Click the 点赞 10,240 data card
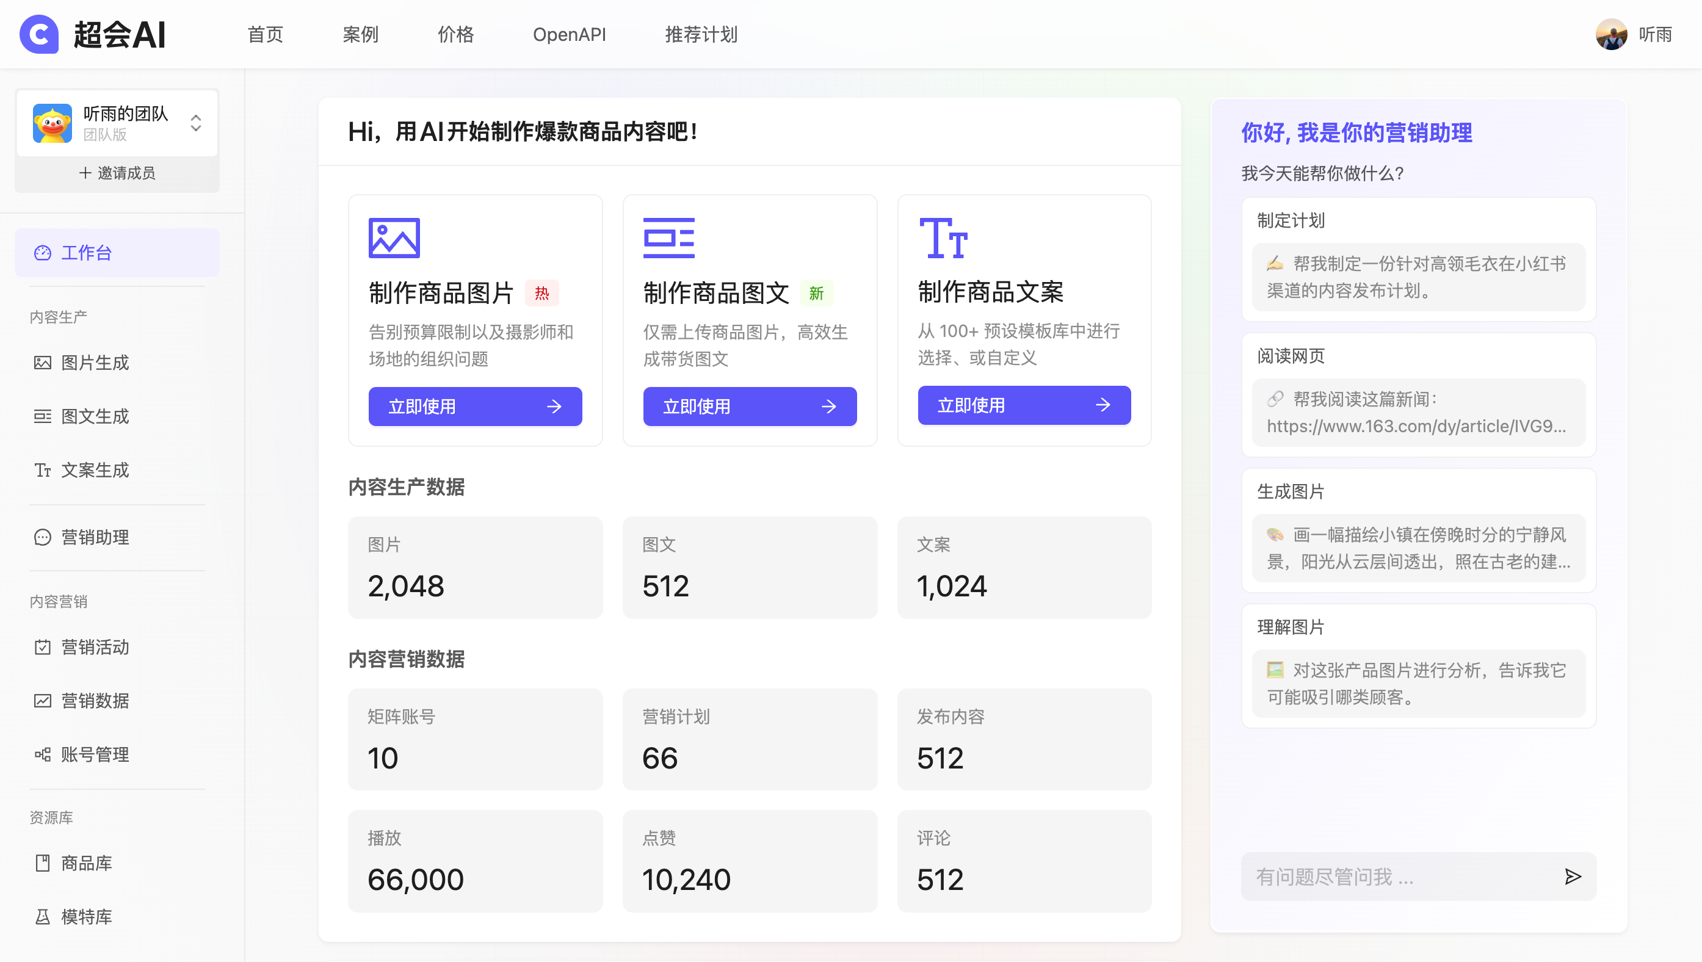This screenshot has height=962, width=1702. point(750,861)
